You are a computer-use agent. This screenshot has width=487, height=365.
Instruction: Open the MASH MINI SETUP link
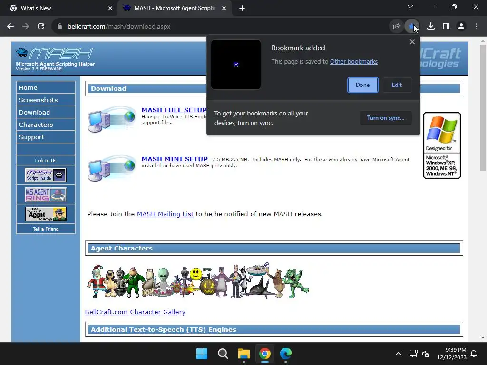pos(175,159)
